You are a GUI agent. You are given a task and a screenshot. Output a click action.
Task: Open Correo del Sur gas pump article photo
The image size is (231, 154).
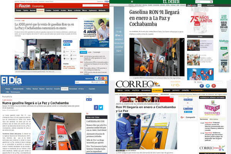146,131
